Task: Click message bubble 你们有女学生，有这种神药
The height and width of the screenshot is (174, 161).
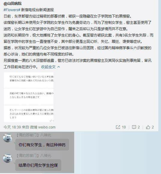Action: click(x=42, y=145)
